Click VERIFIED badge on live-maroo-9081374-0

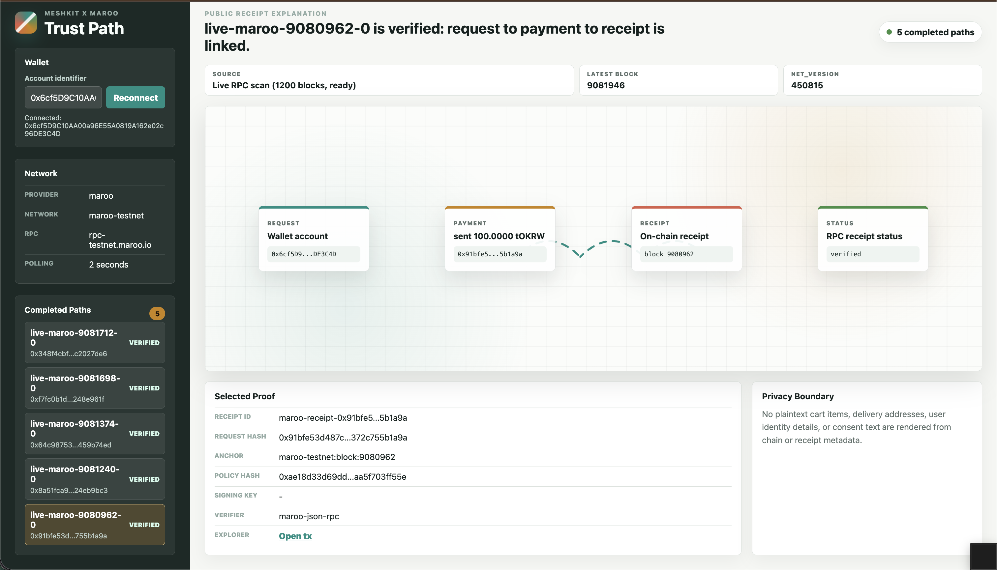[x=144, y=433]
